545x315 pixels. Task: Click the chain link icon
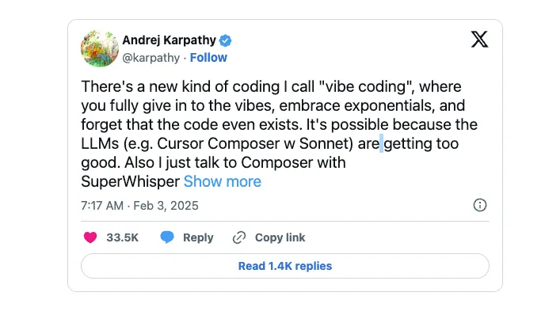click(x=239, y=237)
